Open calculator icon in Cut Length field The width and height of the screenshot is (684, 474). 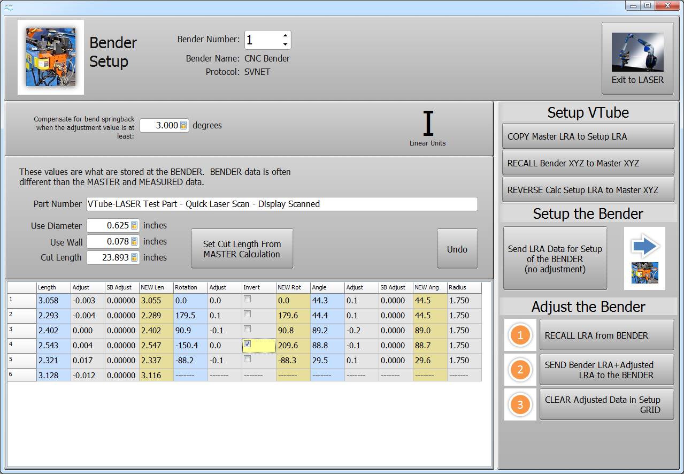click(134, 258)
